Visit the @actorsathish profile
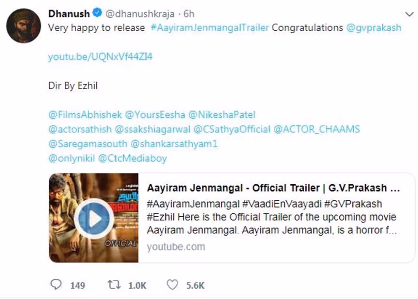418x299 pixels. tap(80, 129)
